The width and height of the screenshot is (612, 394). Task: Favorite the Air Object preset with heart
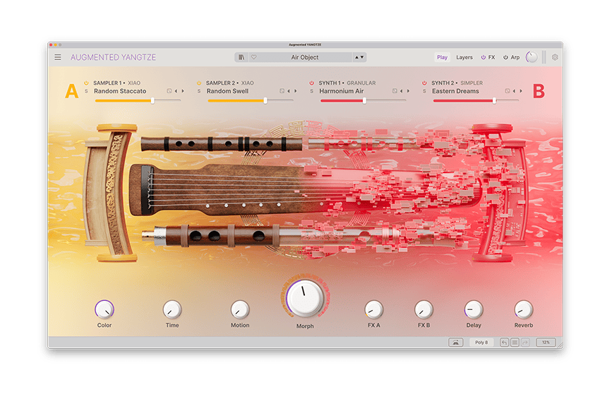tap(253, 57)
